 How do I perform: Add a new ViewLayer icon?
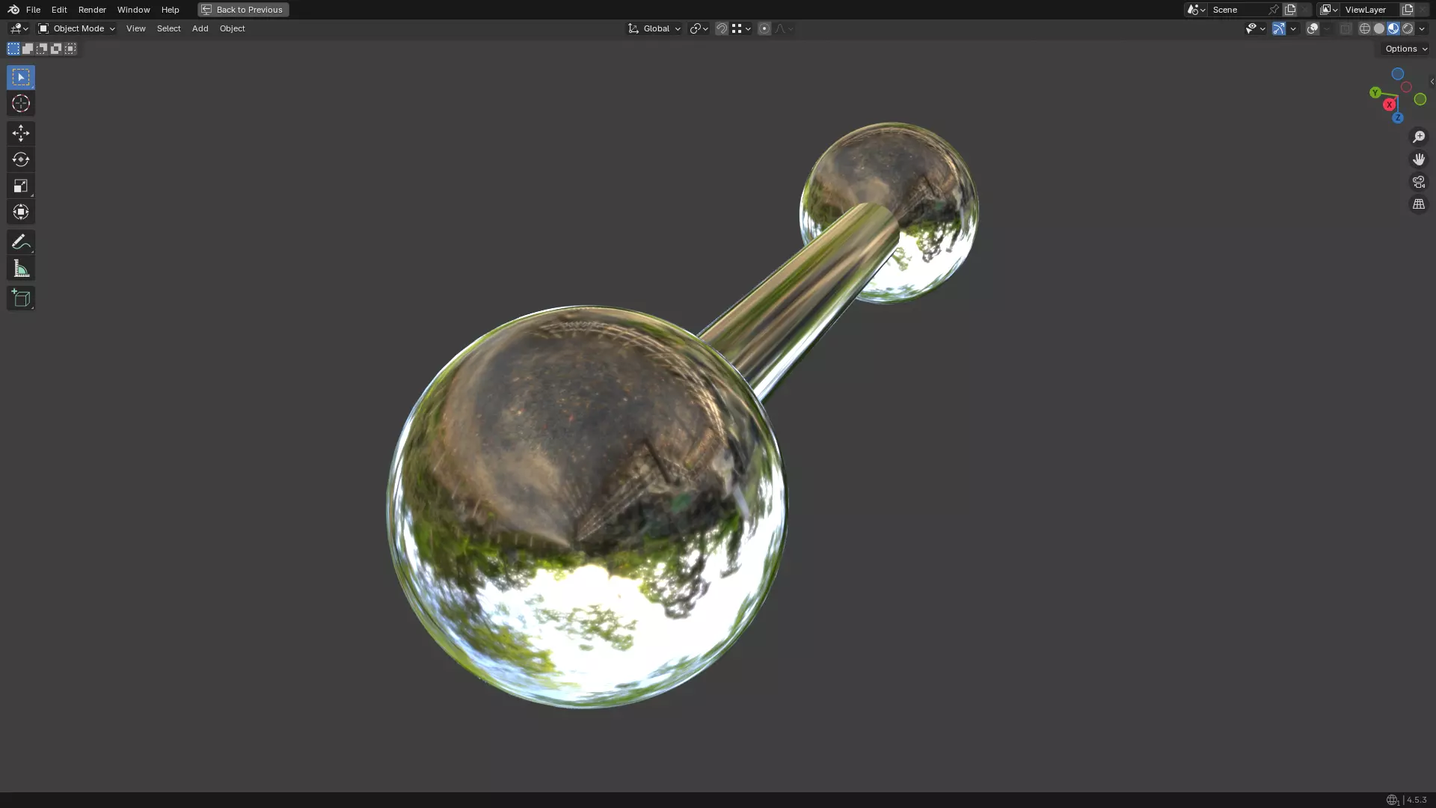(x=1408, y=10)
